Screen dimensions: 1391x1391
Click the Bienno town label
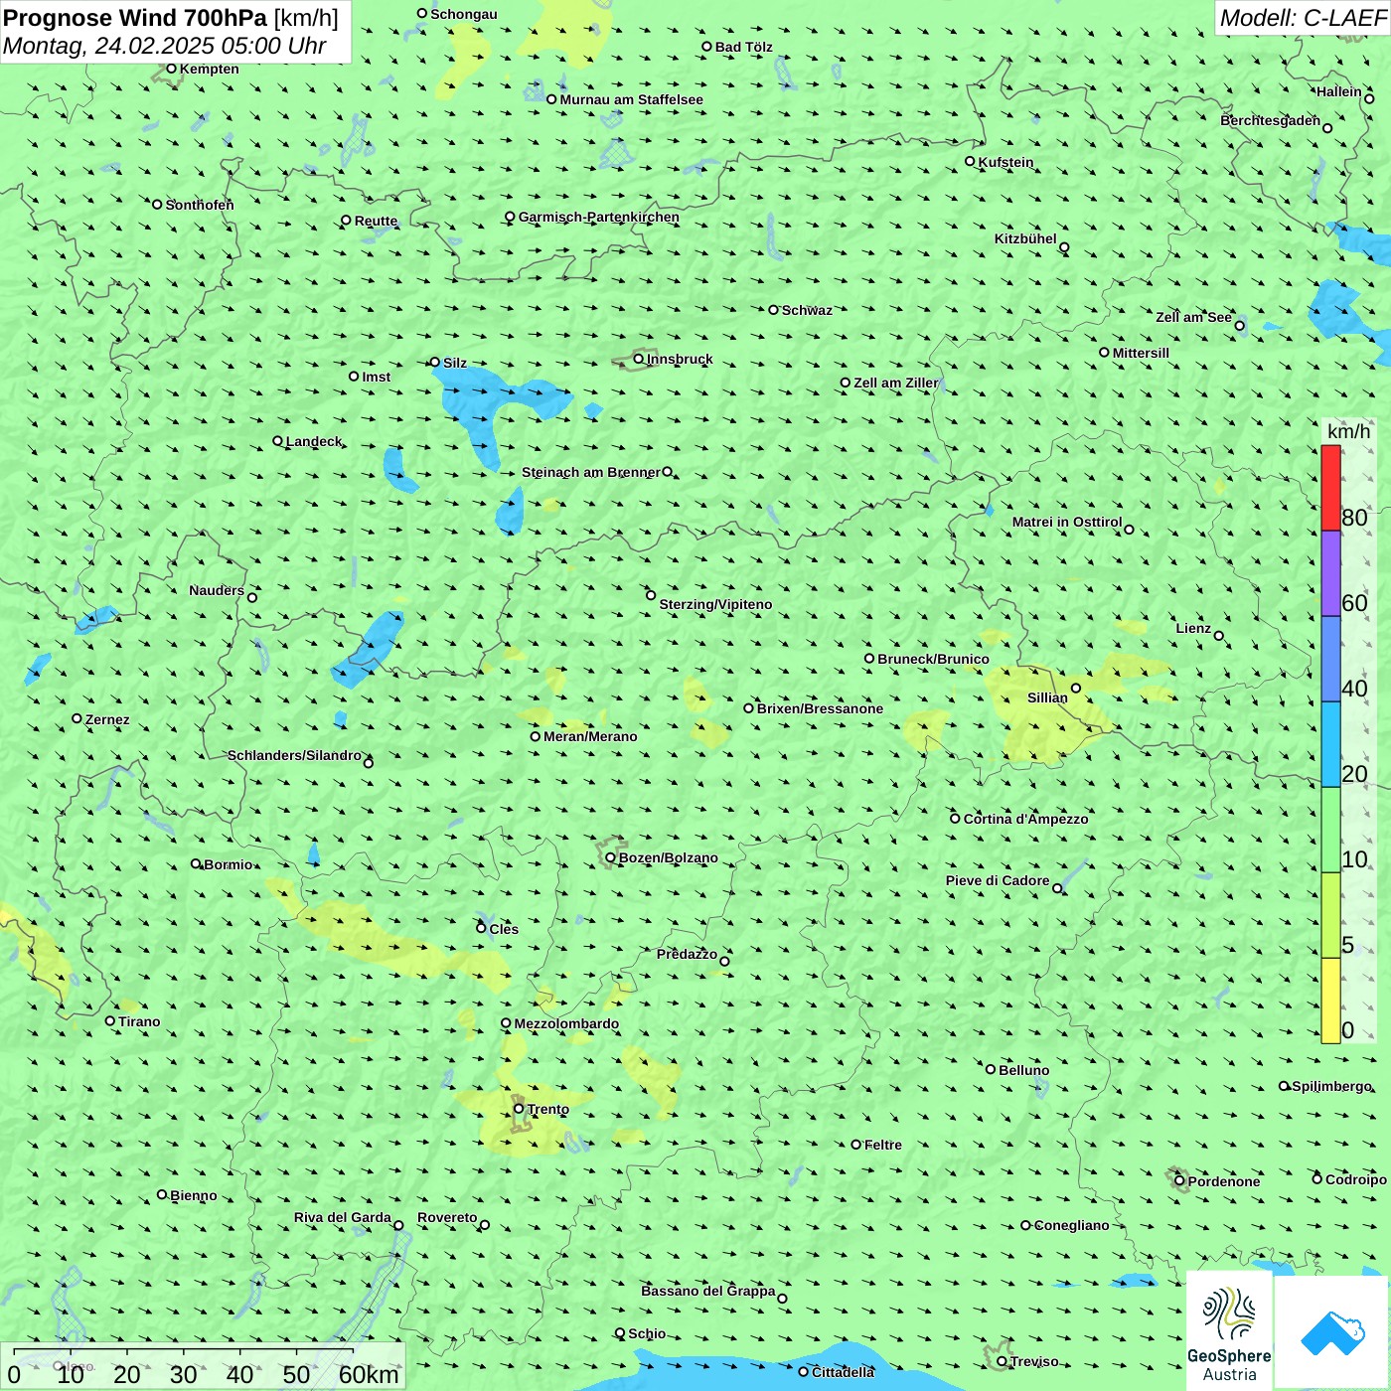[x=193, y=1195]
